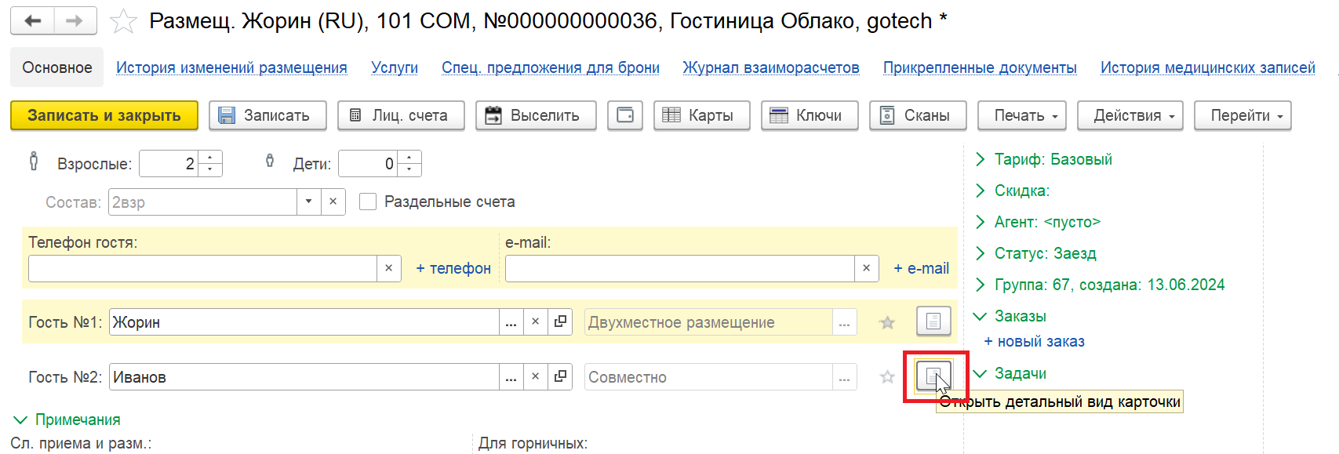Decrease children count with down spinner
The height and width of the screenshot is (454, 1339).
(409, 169)
